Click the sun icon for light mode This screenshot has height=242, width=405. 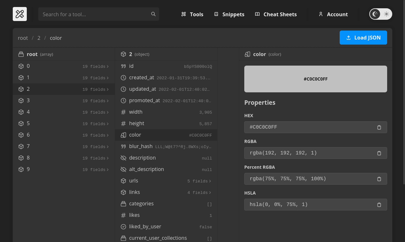click(x=387, y=14)
